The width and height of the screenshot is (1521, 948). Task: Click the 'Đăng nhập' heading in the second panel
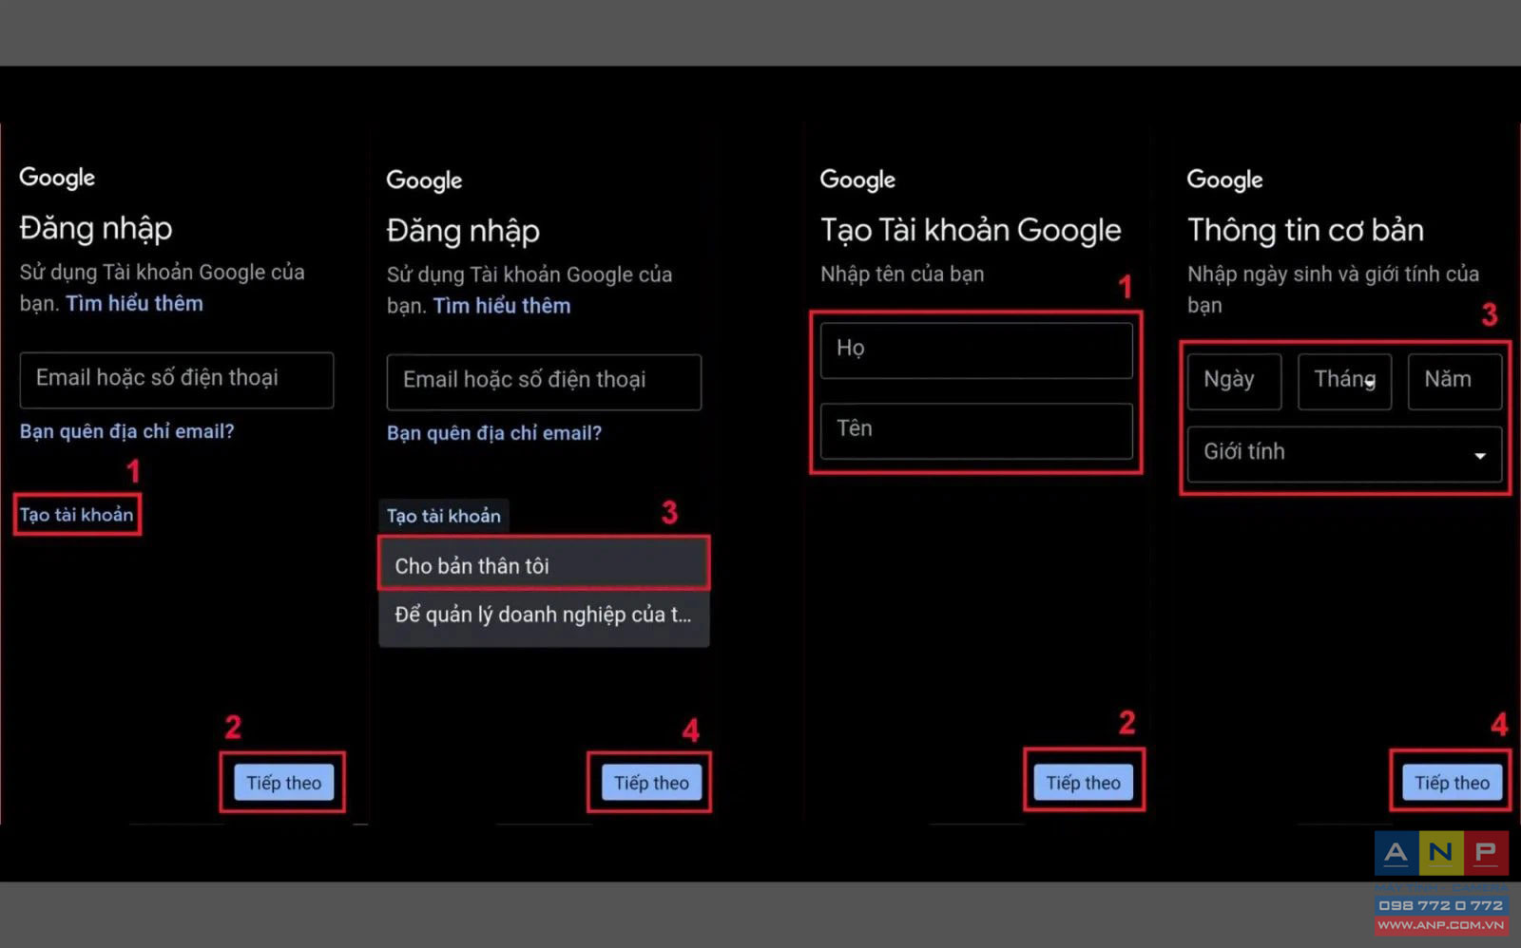coord(463,231)
